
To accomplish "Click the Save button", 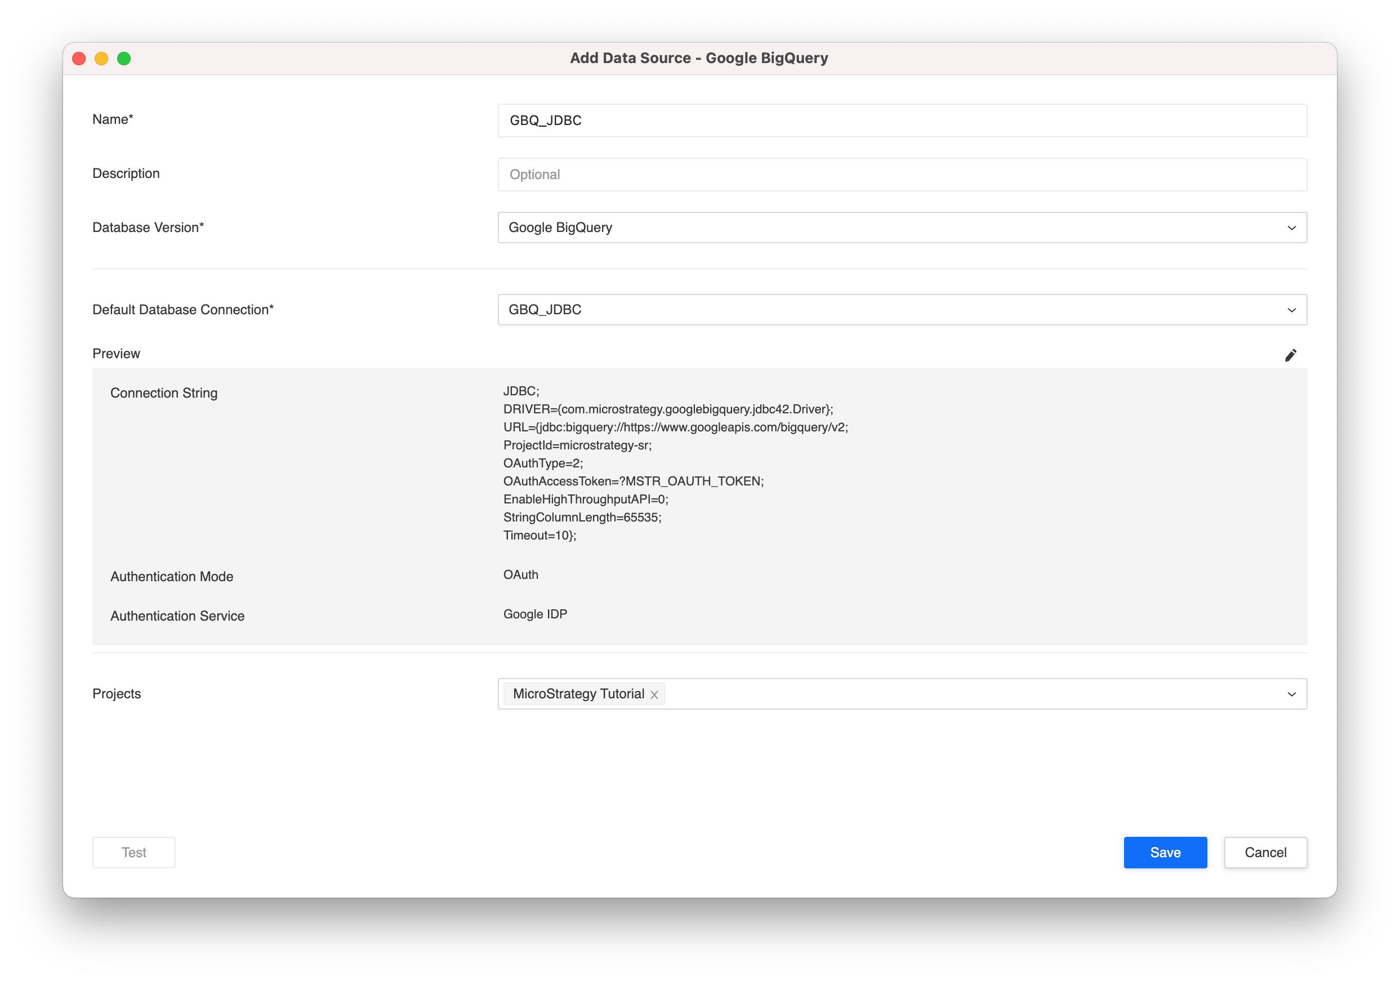I will tap(1165, 851).
